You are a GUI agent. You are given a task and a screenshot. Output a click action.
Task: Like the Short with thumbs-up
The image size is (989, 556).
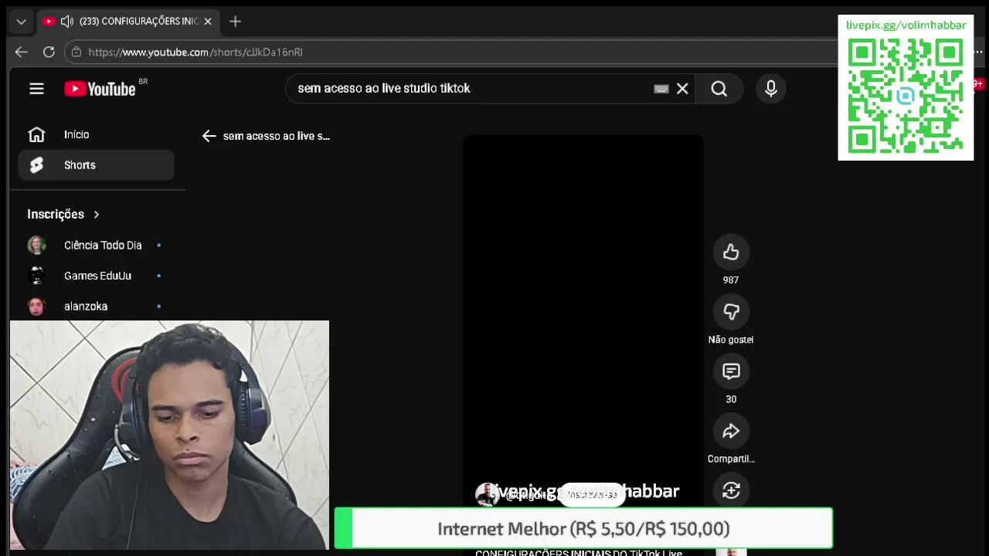tap(731, 252)
